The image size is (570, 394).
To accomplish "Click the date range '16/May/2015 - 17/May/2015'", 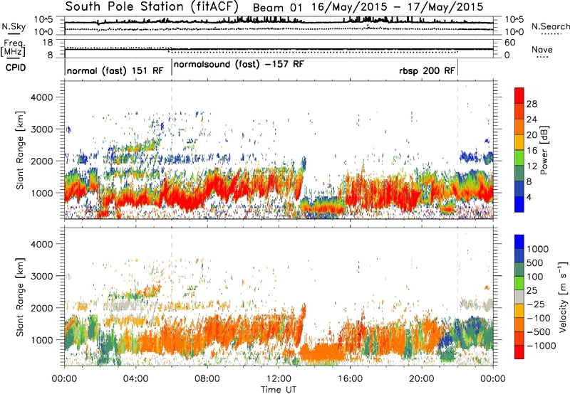I will coord(398,7).
